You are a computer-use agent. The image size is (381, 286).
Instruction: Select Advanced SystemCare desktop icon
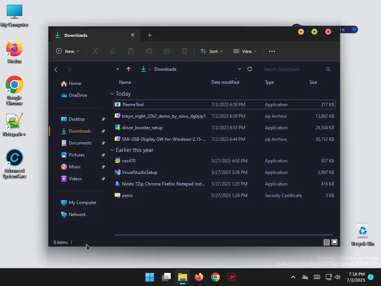click(x=15, y=163)
